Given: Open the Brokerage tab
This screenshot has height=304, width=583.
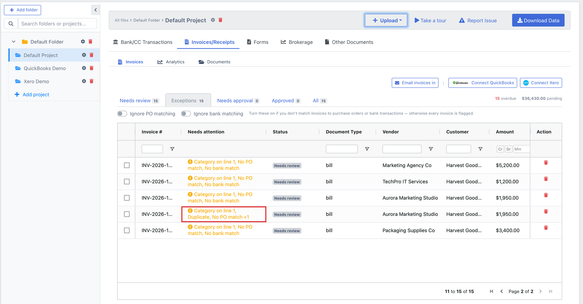Looking at the screenshot, I should [x=297, y=42].
